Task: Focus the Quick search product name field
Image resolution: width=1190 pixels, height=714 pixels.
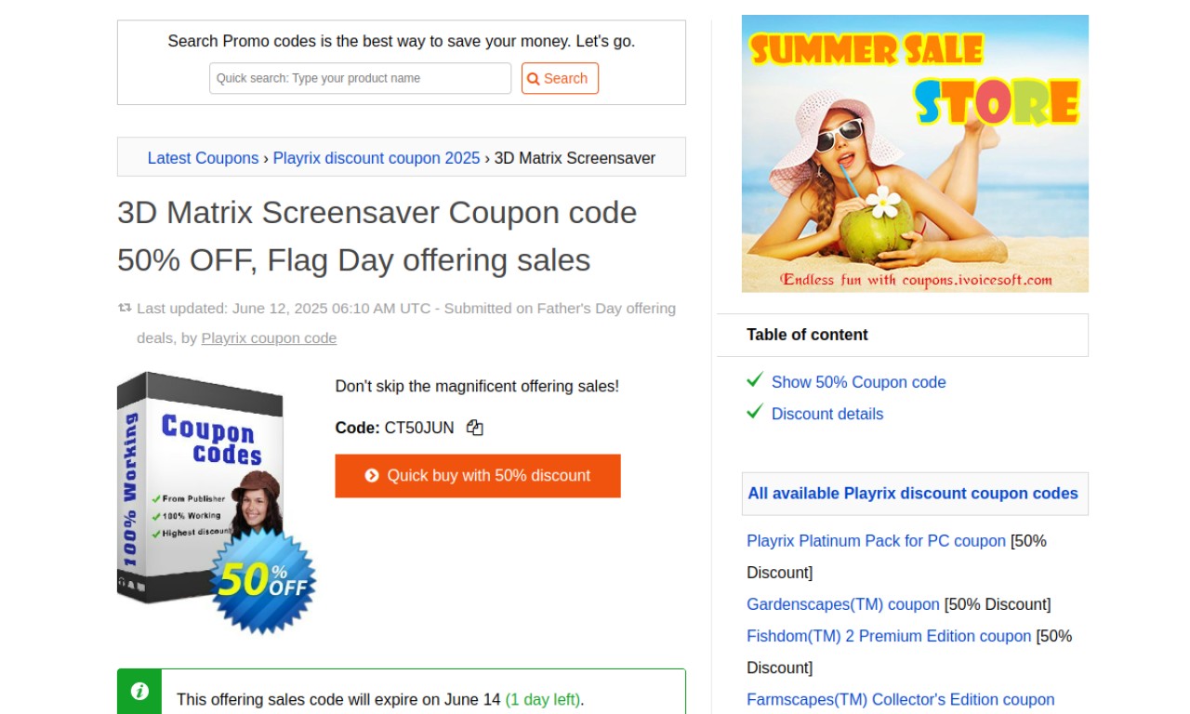Action: [361, 78]
